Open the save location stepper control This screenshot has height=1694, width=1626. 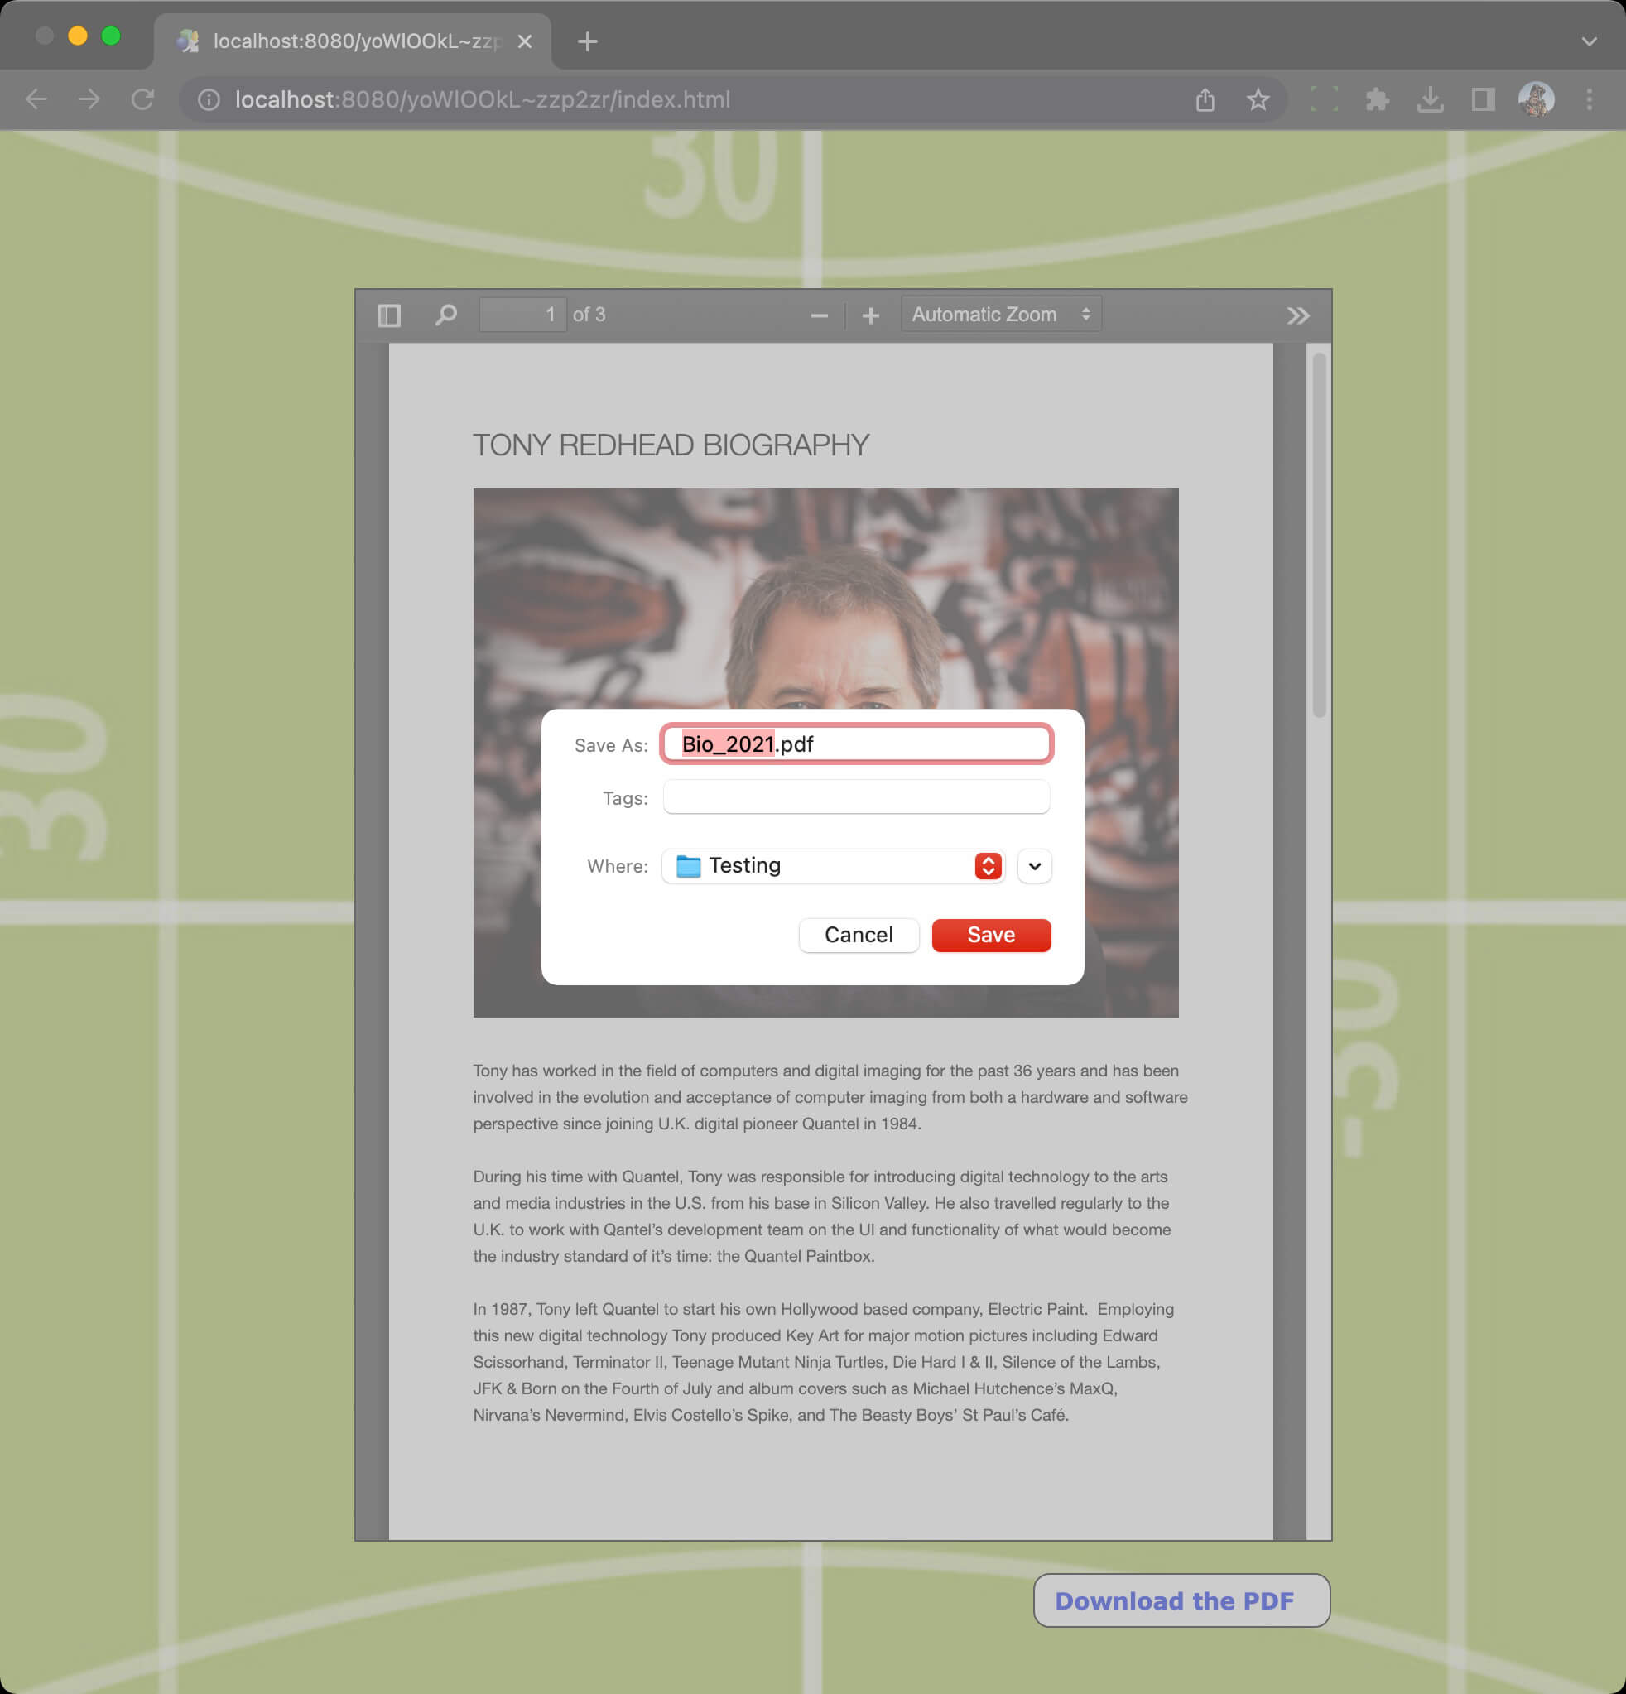pyautogui.click(x=988, y=864)
